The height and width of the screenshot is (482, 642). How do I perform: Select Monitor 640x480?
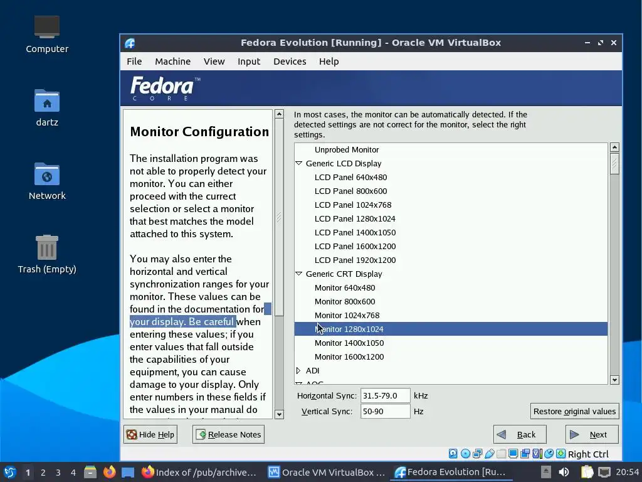(x=451, y=287)
